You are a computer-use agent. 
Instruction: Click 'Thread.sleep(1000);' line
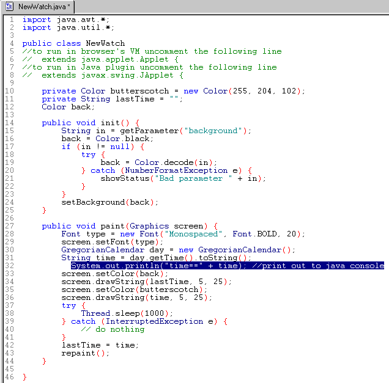(127, 313)
